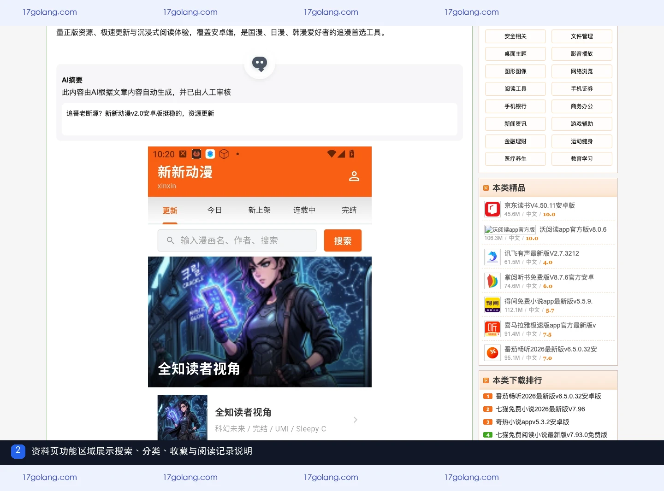Open the 喜马拉雅极速版app官方最新版 link
The width and height of the screenshot is (664, 491).
point(550,325)
